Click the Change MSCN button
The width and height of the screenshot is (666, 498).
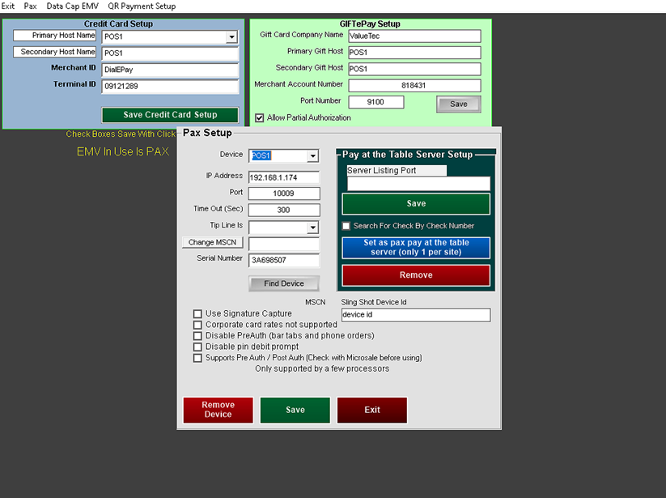[213, 242]
